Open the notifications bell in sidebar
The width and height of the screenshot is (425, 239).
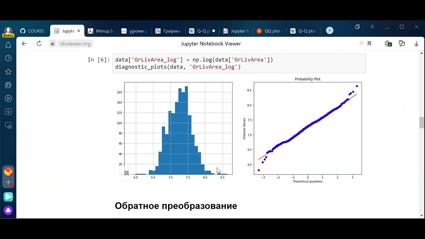pos(8,45)
